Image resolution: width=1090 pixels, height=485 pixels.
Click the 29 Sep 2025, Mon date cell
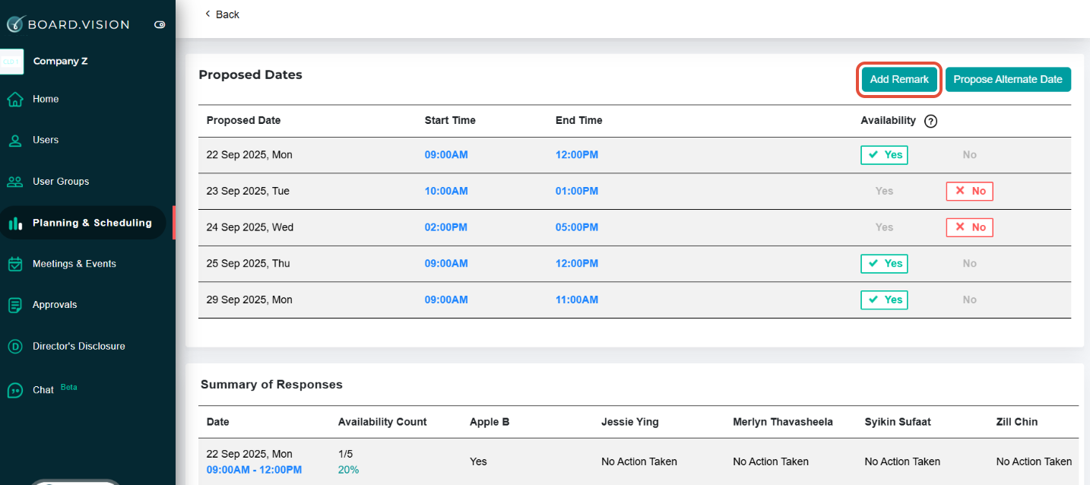tap(249, 300)
